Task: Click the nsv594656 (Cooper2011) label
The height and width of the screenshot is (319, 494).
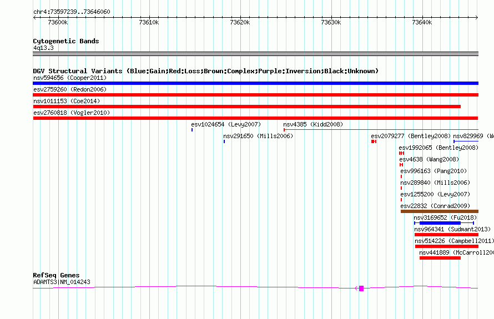Action: [70, 78]
